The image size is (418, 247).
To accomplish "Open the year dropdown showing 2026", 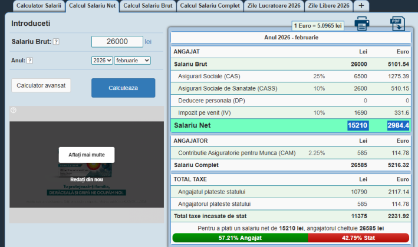I will pyautogui.click(x=101, y=60).
